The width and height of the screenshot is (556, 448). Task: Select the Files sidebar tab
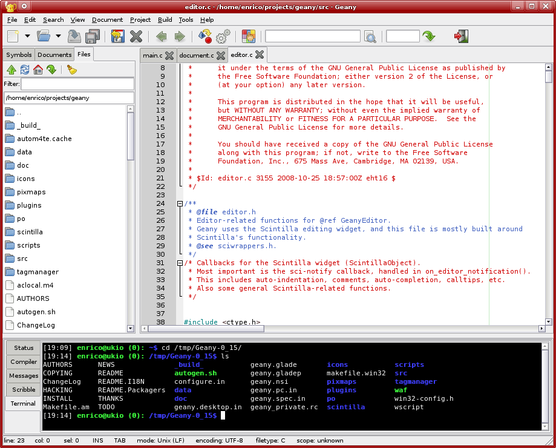click(x=84, y=54)
